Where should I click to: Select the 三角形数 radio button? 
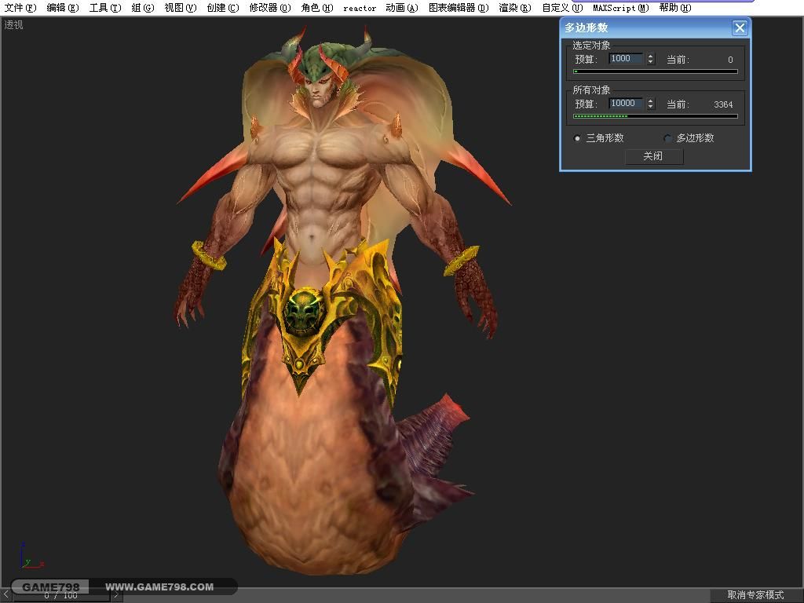click(577, 138)
